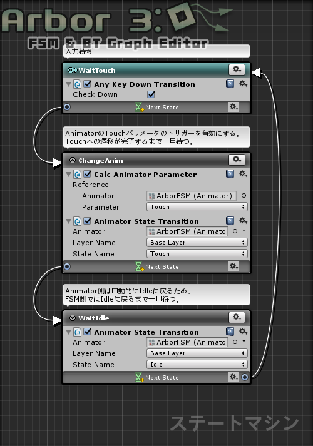Open ChangeAnim Next State transition settings gear
The height and width of the screenshot is (446, 313).
233,266
